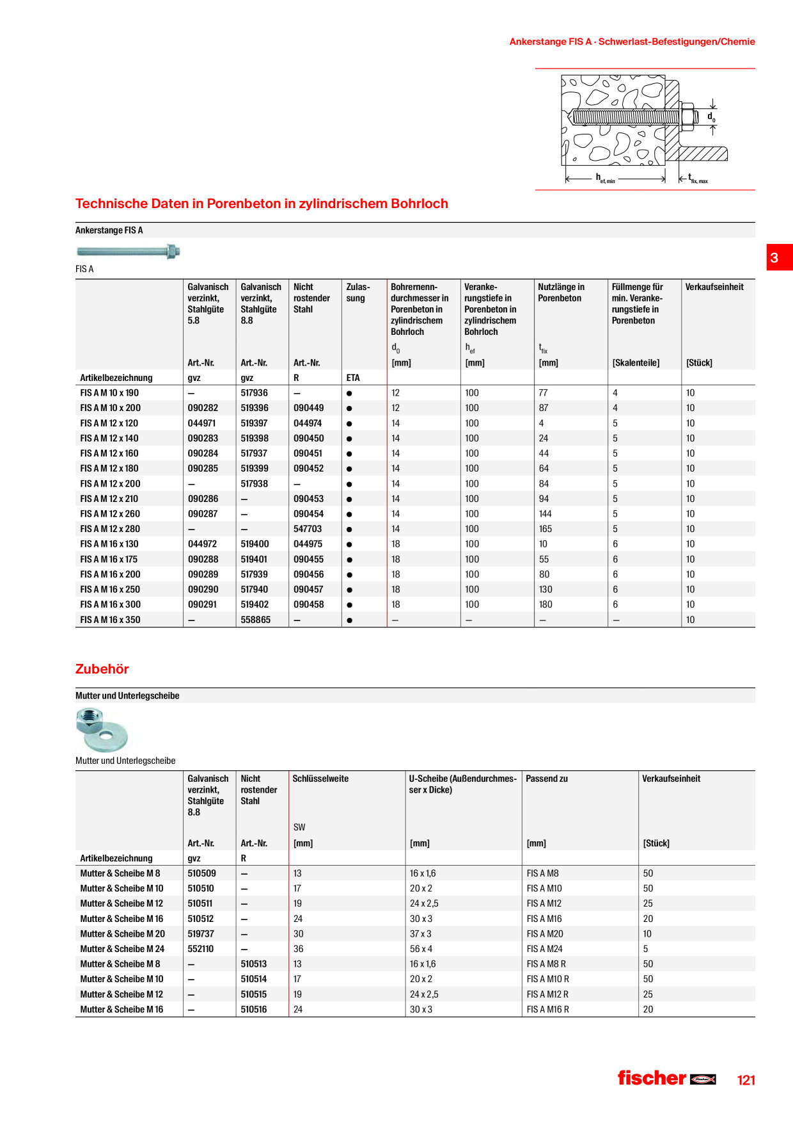
Task: Click the 'Füllmenge für min. Verankerungstiefe' column header
Action: tap(638, 304)
